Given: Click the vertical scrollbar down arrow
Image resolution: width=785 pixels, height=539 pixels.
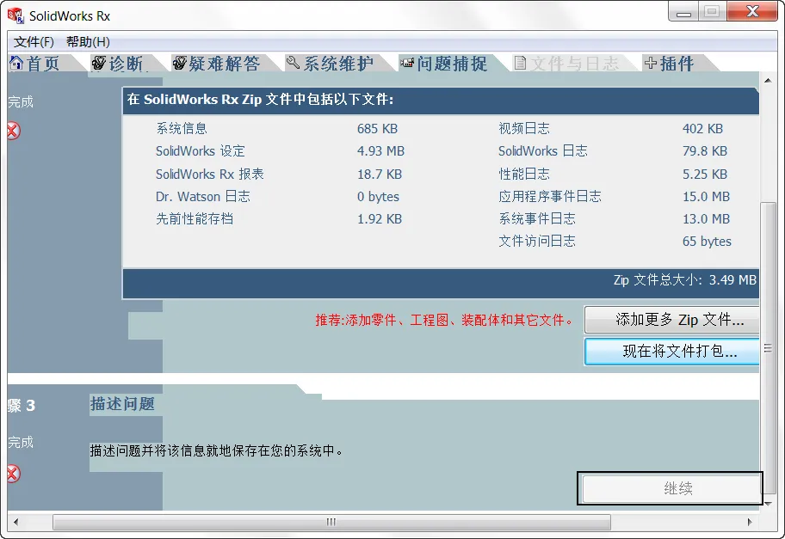Looking at the screenshot, I should (769, 503).
